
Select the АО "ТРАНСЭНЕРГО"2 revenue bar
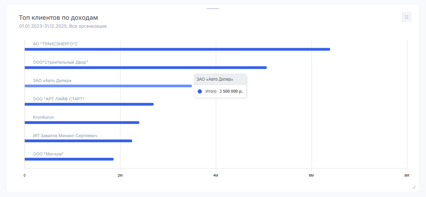[x=177, y=49]
